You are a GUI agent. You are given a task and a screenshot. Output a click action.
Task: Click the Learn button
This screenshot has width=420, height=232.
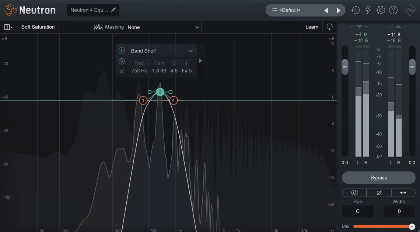click(x=312, y=27)
